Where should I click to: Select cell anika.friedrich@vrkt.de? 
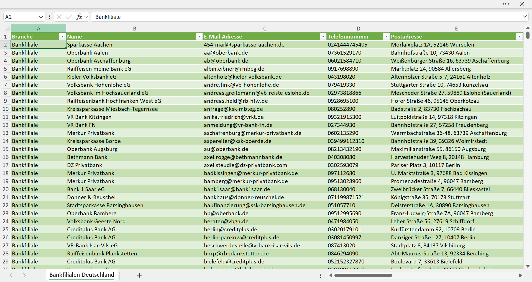(x=265, y=117)
